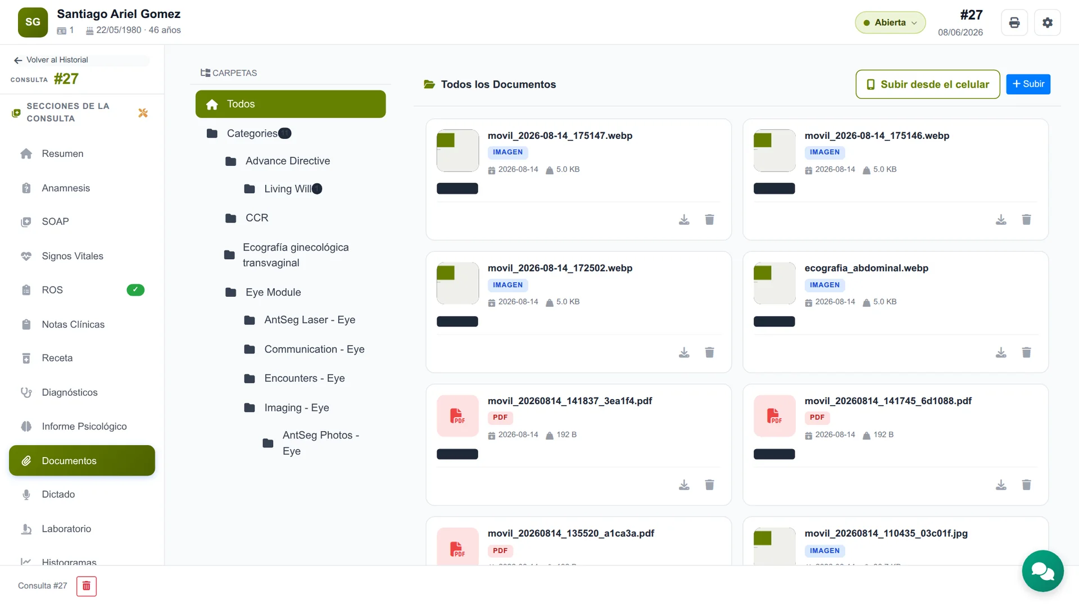Open the Dictado section

(x=81, y=495)
